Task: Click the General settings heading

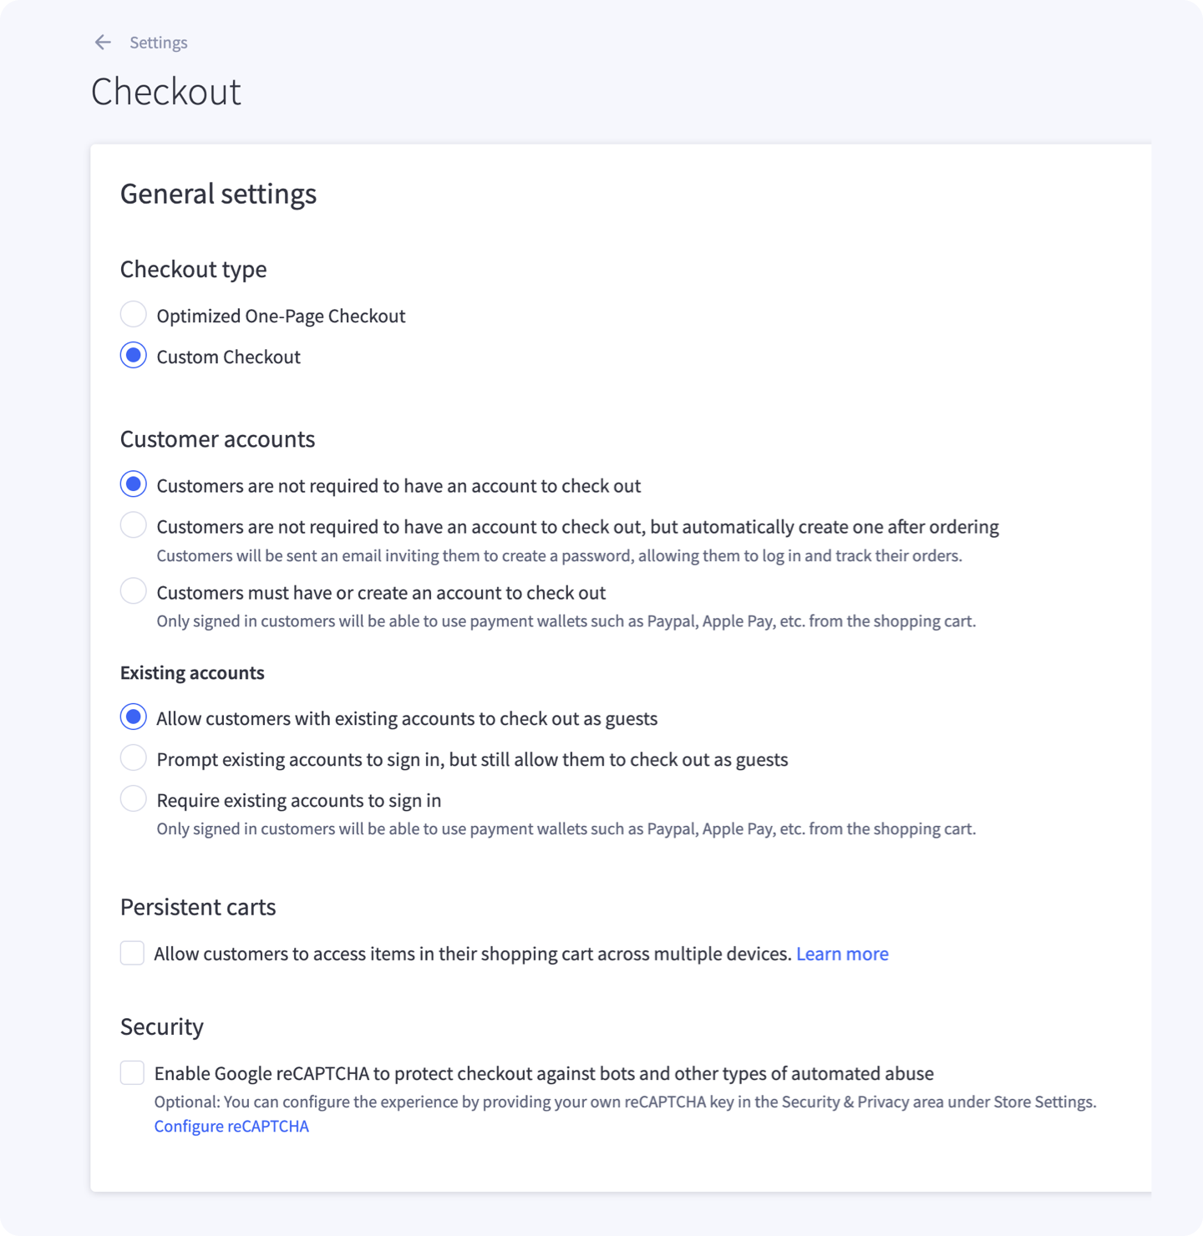Action: click(218, 194)
